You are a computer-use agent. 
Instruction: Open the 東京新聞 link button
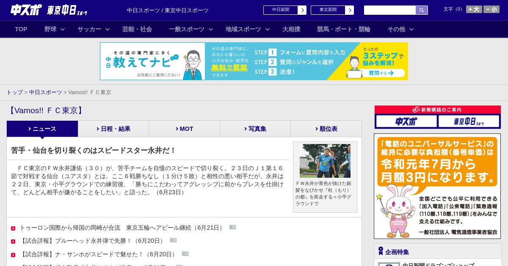tap(332, 10)
